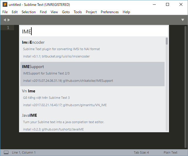Open the Goto menu
This screenshot has width=188, height=156.
tap(66, 12)
